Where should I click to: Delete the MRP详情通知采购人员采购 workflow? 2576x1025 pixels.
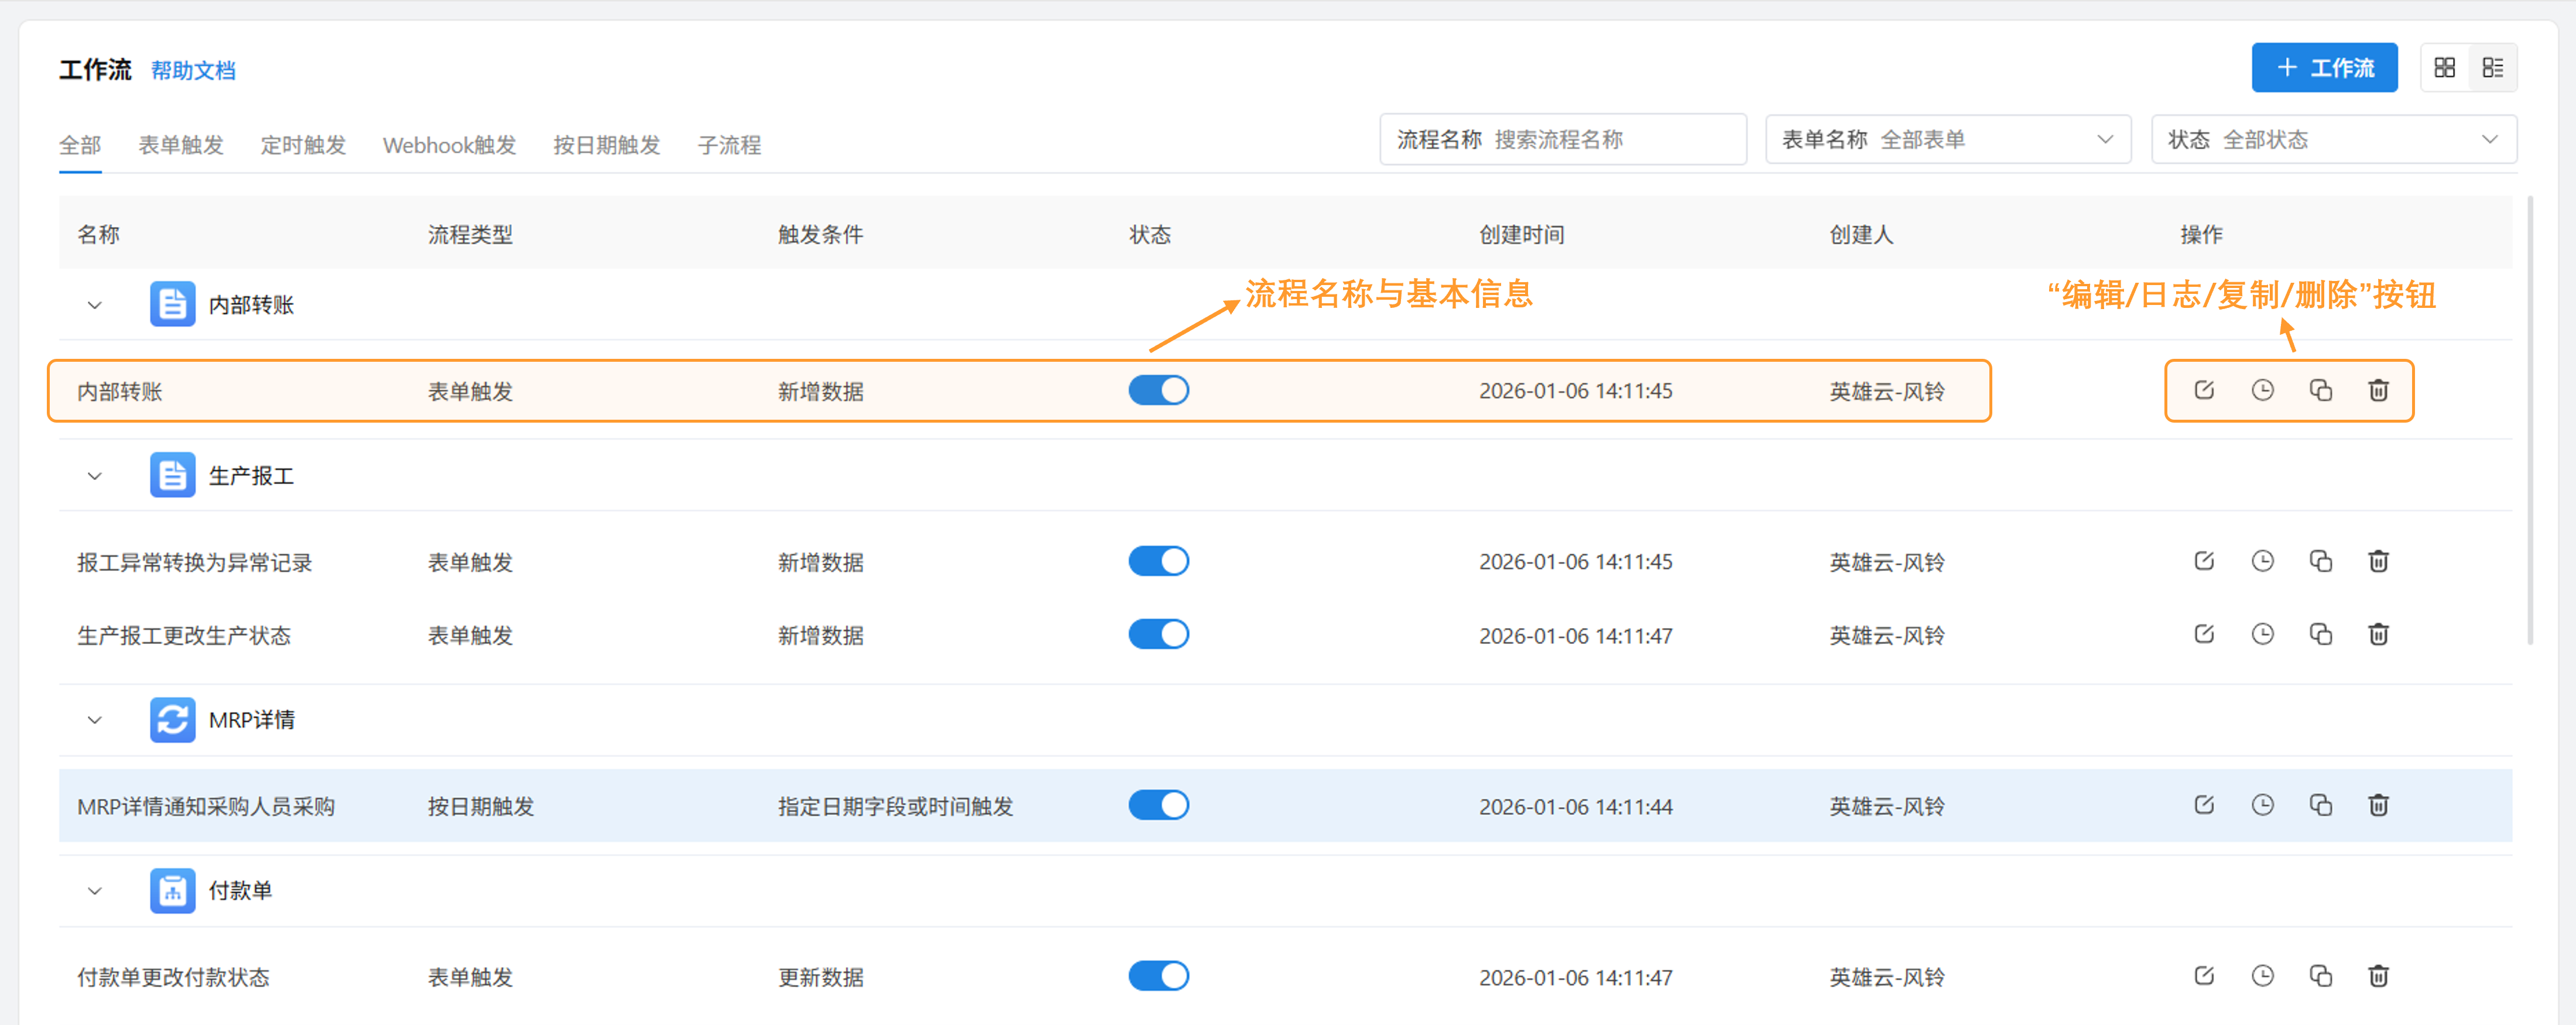pos(2378,805)
